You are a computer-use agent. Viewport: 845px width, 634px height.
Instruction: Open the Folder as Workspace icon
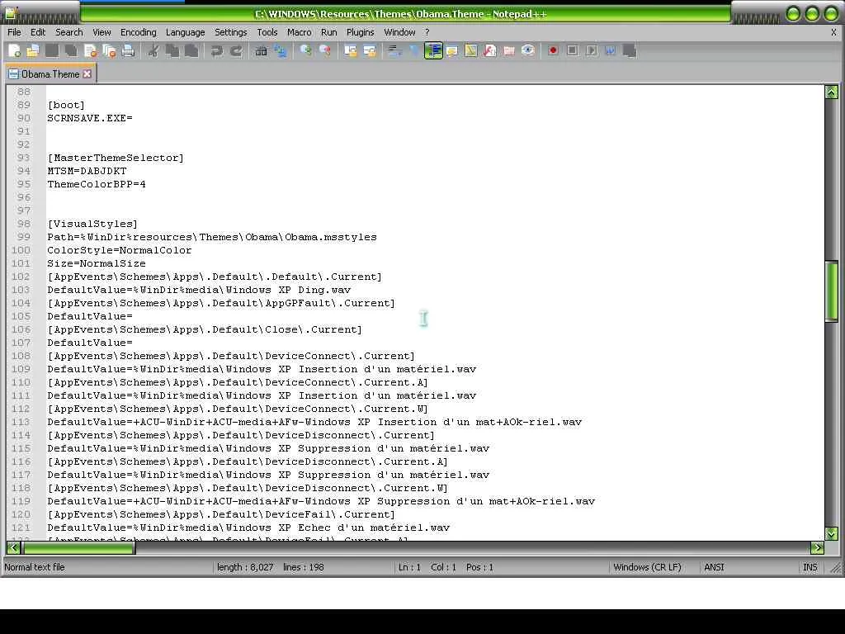[508, 50]
